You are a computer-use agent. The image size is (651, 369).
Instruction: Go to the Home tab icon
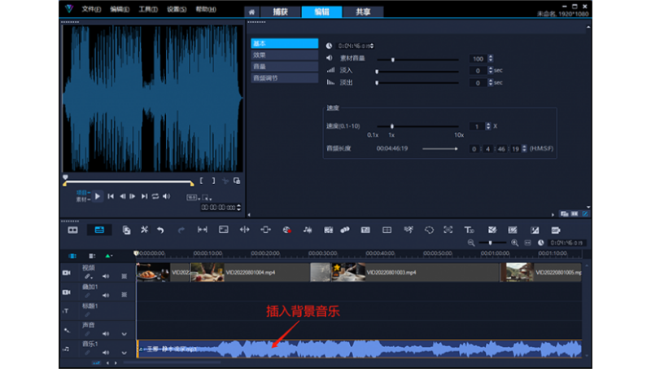251,12
